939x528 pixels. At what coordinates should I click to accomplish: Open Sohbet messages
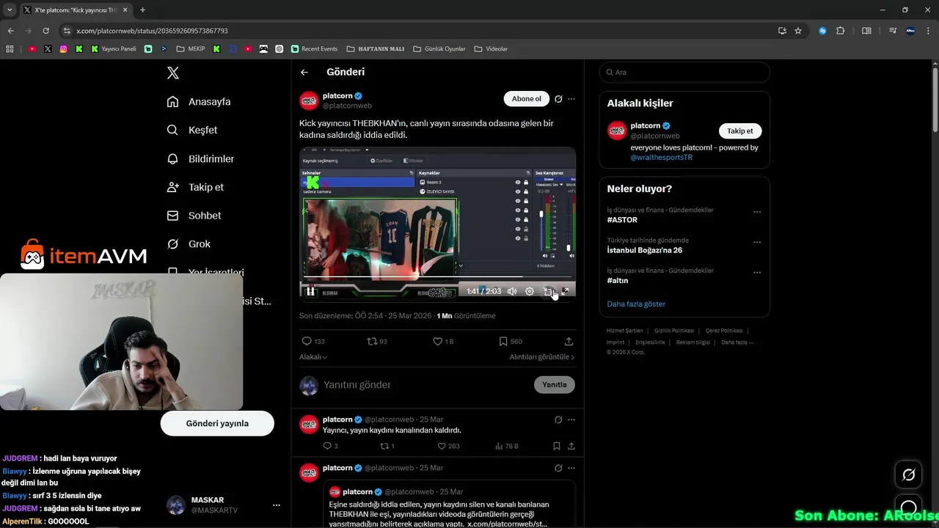pos(194,216)
